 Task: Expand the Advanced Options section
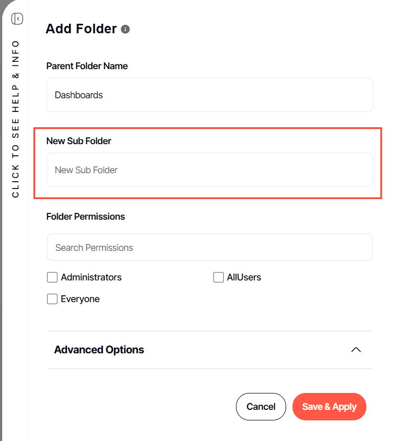pos(99,350)
